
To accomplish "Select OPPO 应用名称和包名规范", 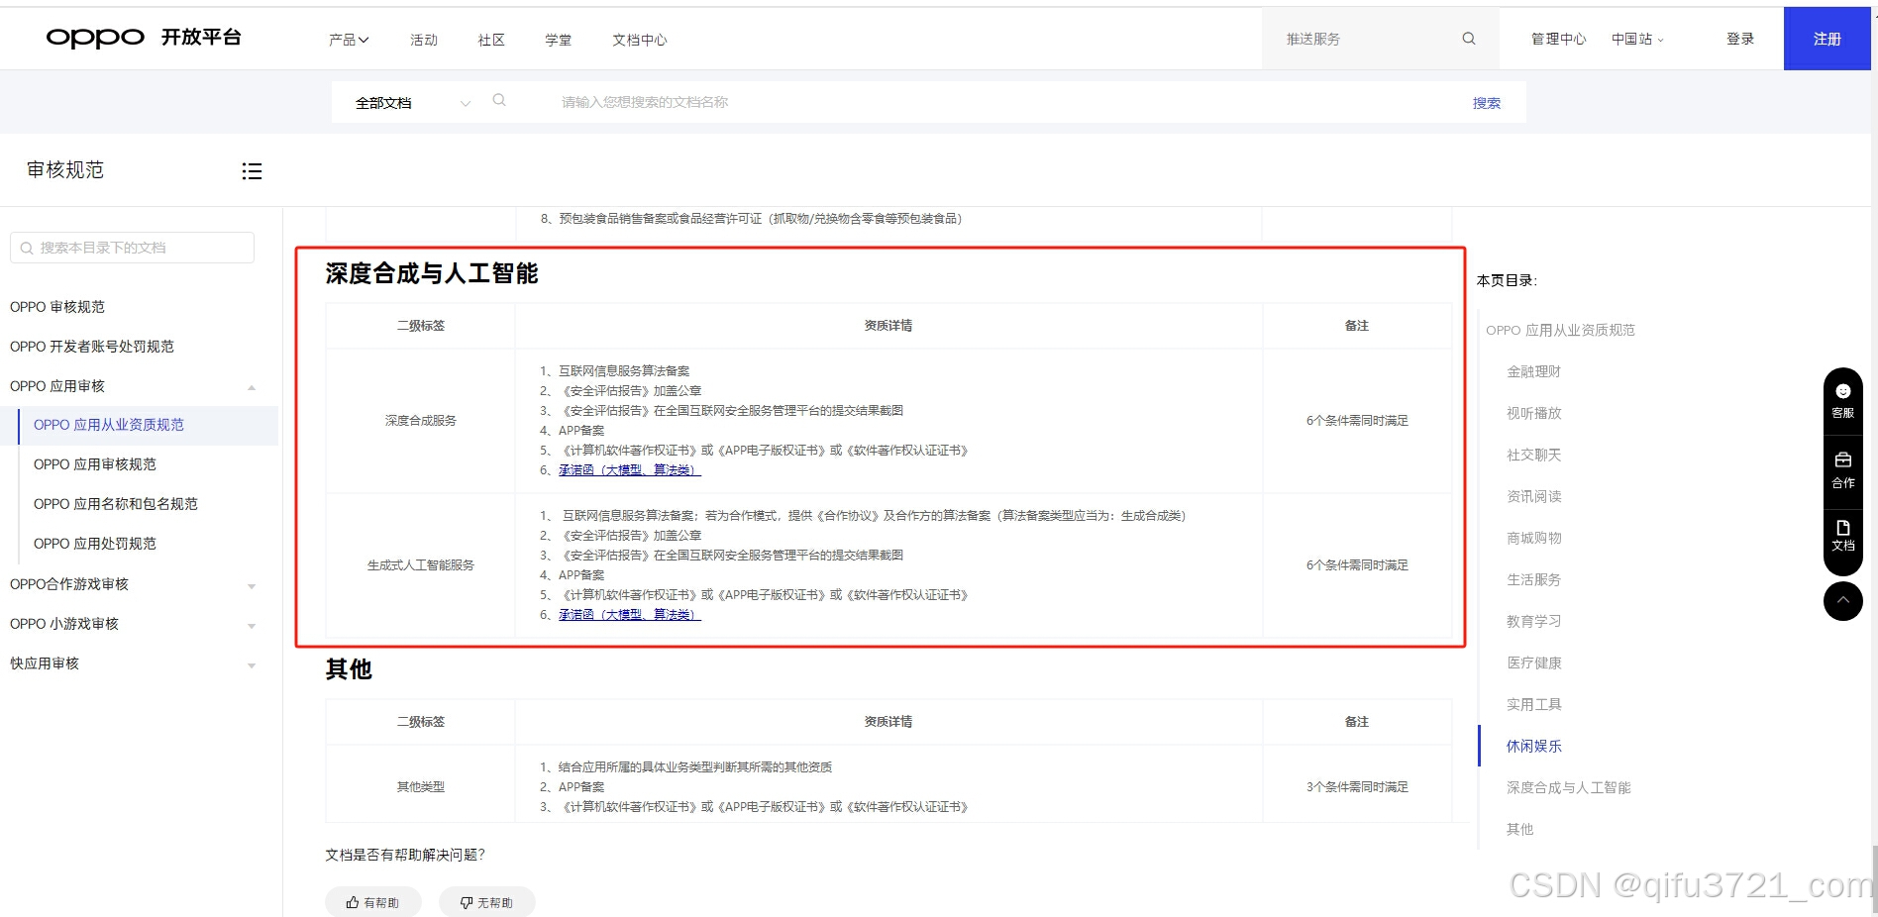I will pos(116,504).
